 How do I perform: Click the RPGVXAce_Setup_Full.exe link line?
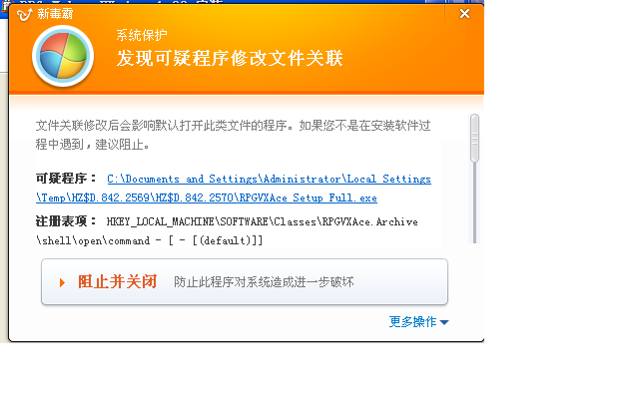coord(207,198)
